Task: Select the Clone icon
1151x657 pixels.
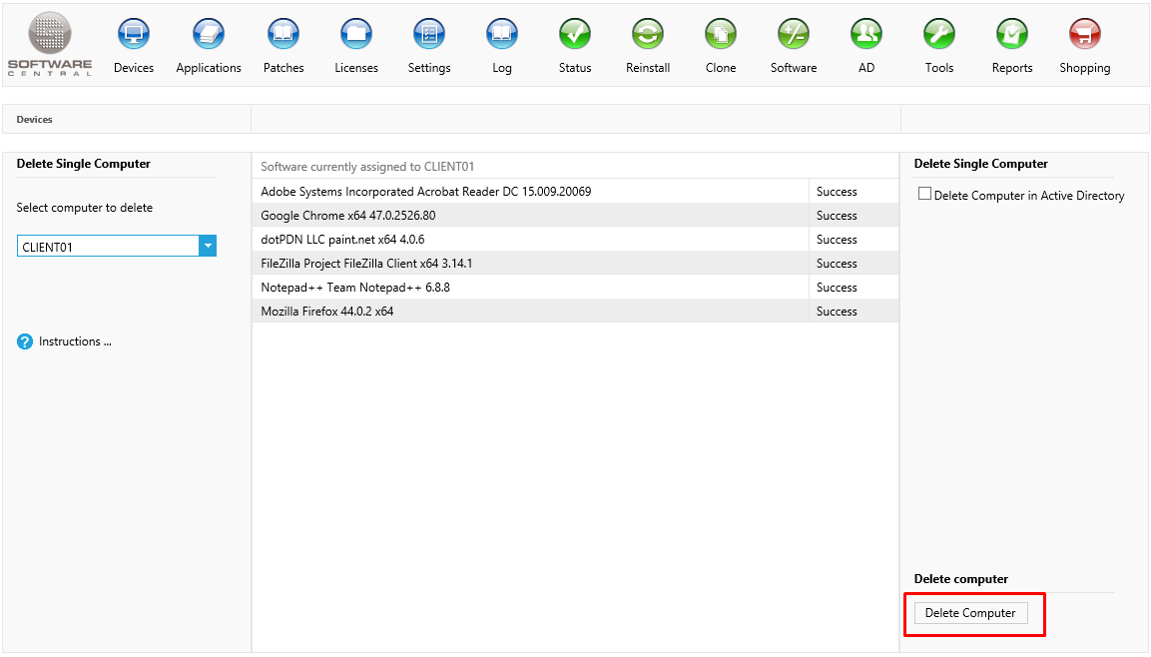Action: click(721, 35)
